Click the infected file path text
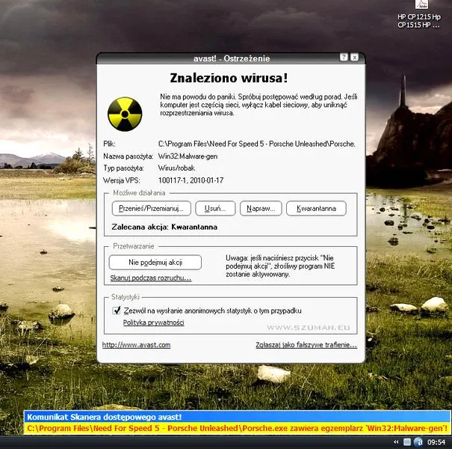 [x=256, y=144]
